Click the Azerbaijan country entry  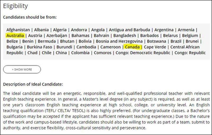click(x=57, y=35)
